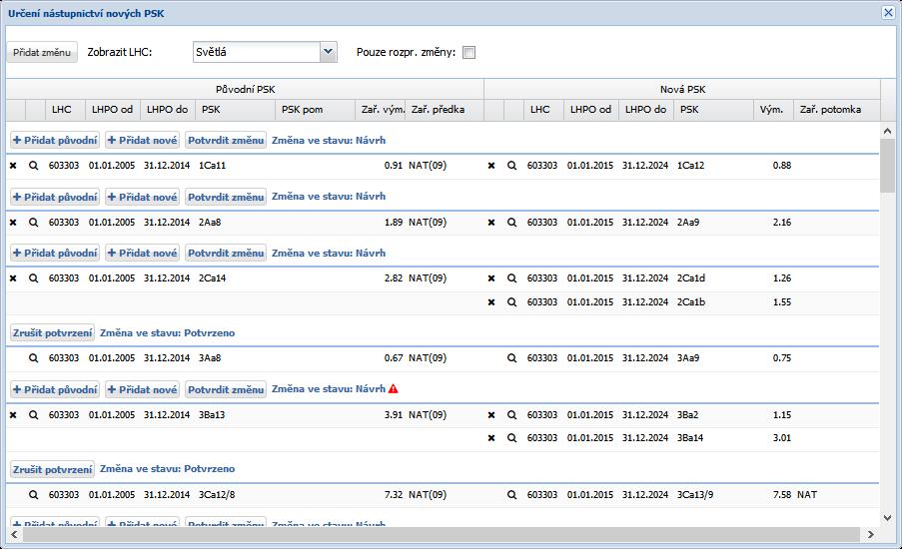The image size is (902, 549).
Task: Select cell 3.91 in row 3Ba13
Action: [394, 415]
